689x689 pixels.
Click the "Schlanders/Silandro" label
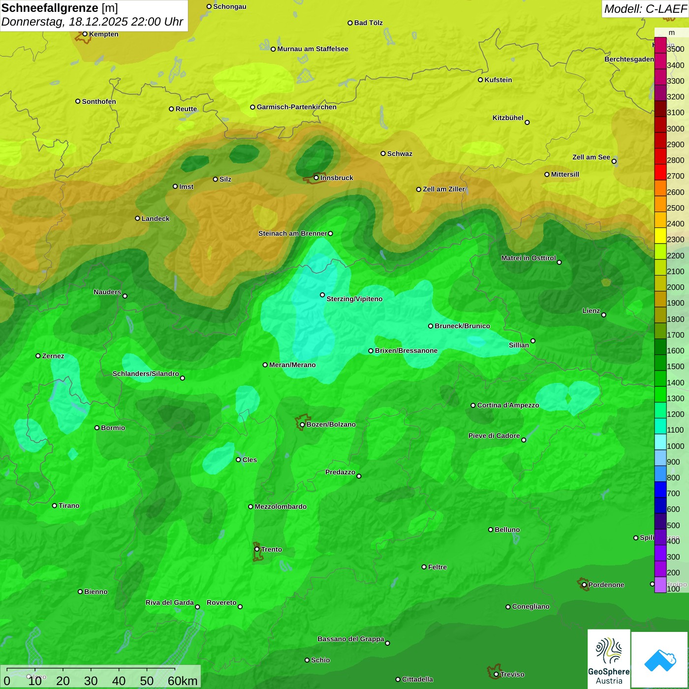click(x=146, y=374)
